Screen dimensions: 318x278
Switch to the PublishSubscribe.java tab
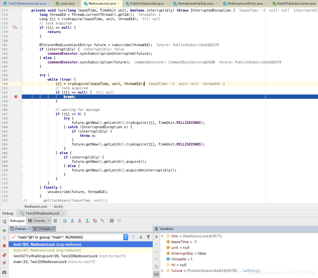click(147, 3)
